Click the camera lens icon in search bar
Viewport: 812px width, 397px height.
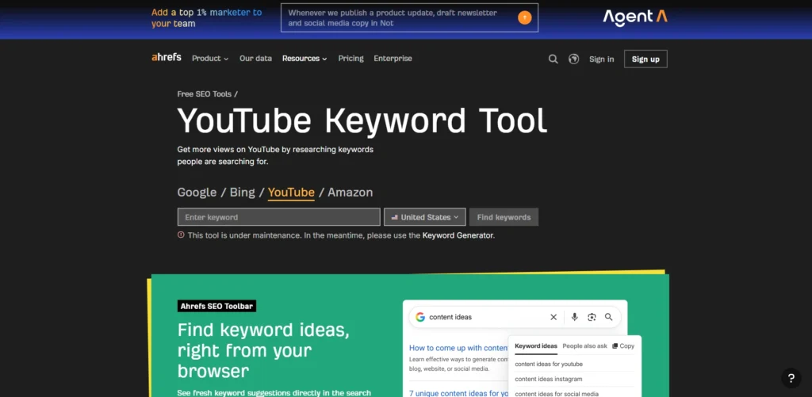592,317
